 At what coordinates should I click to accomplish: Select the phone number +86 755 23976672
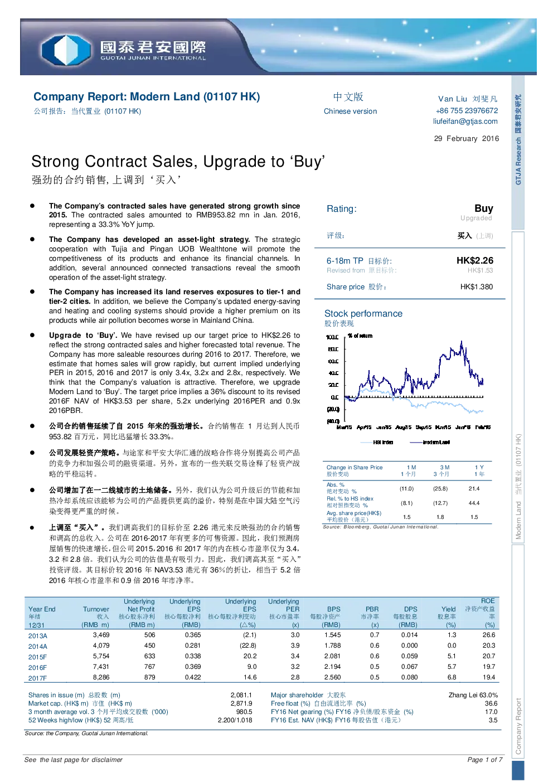coord(467,111)
